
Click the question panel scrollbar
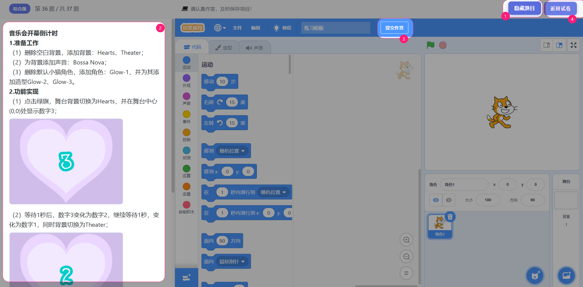coord(173,105)
